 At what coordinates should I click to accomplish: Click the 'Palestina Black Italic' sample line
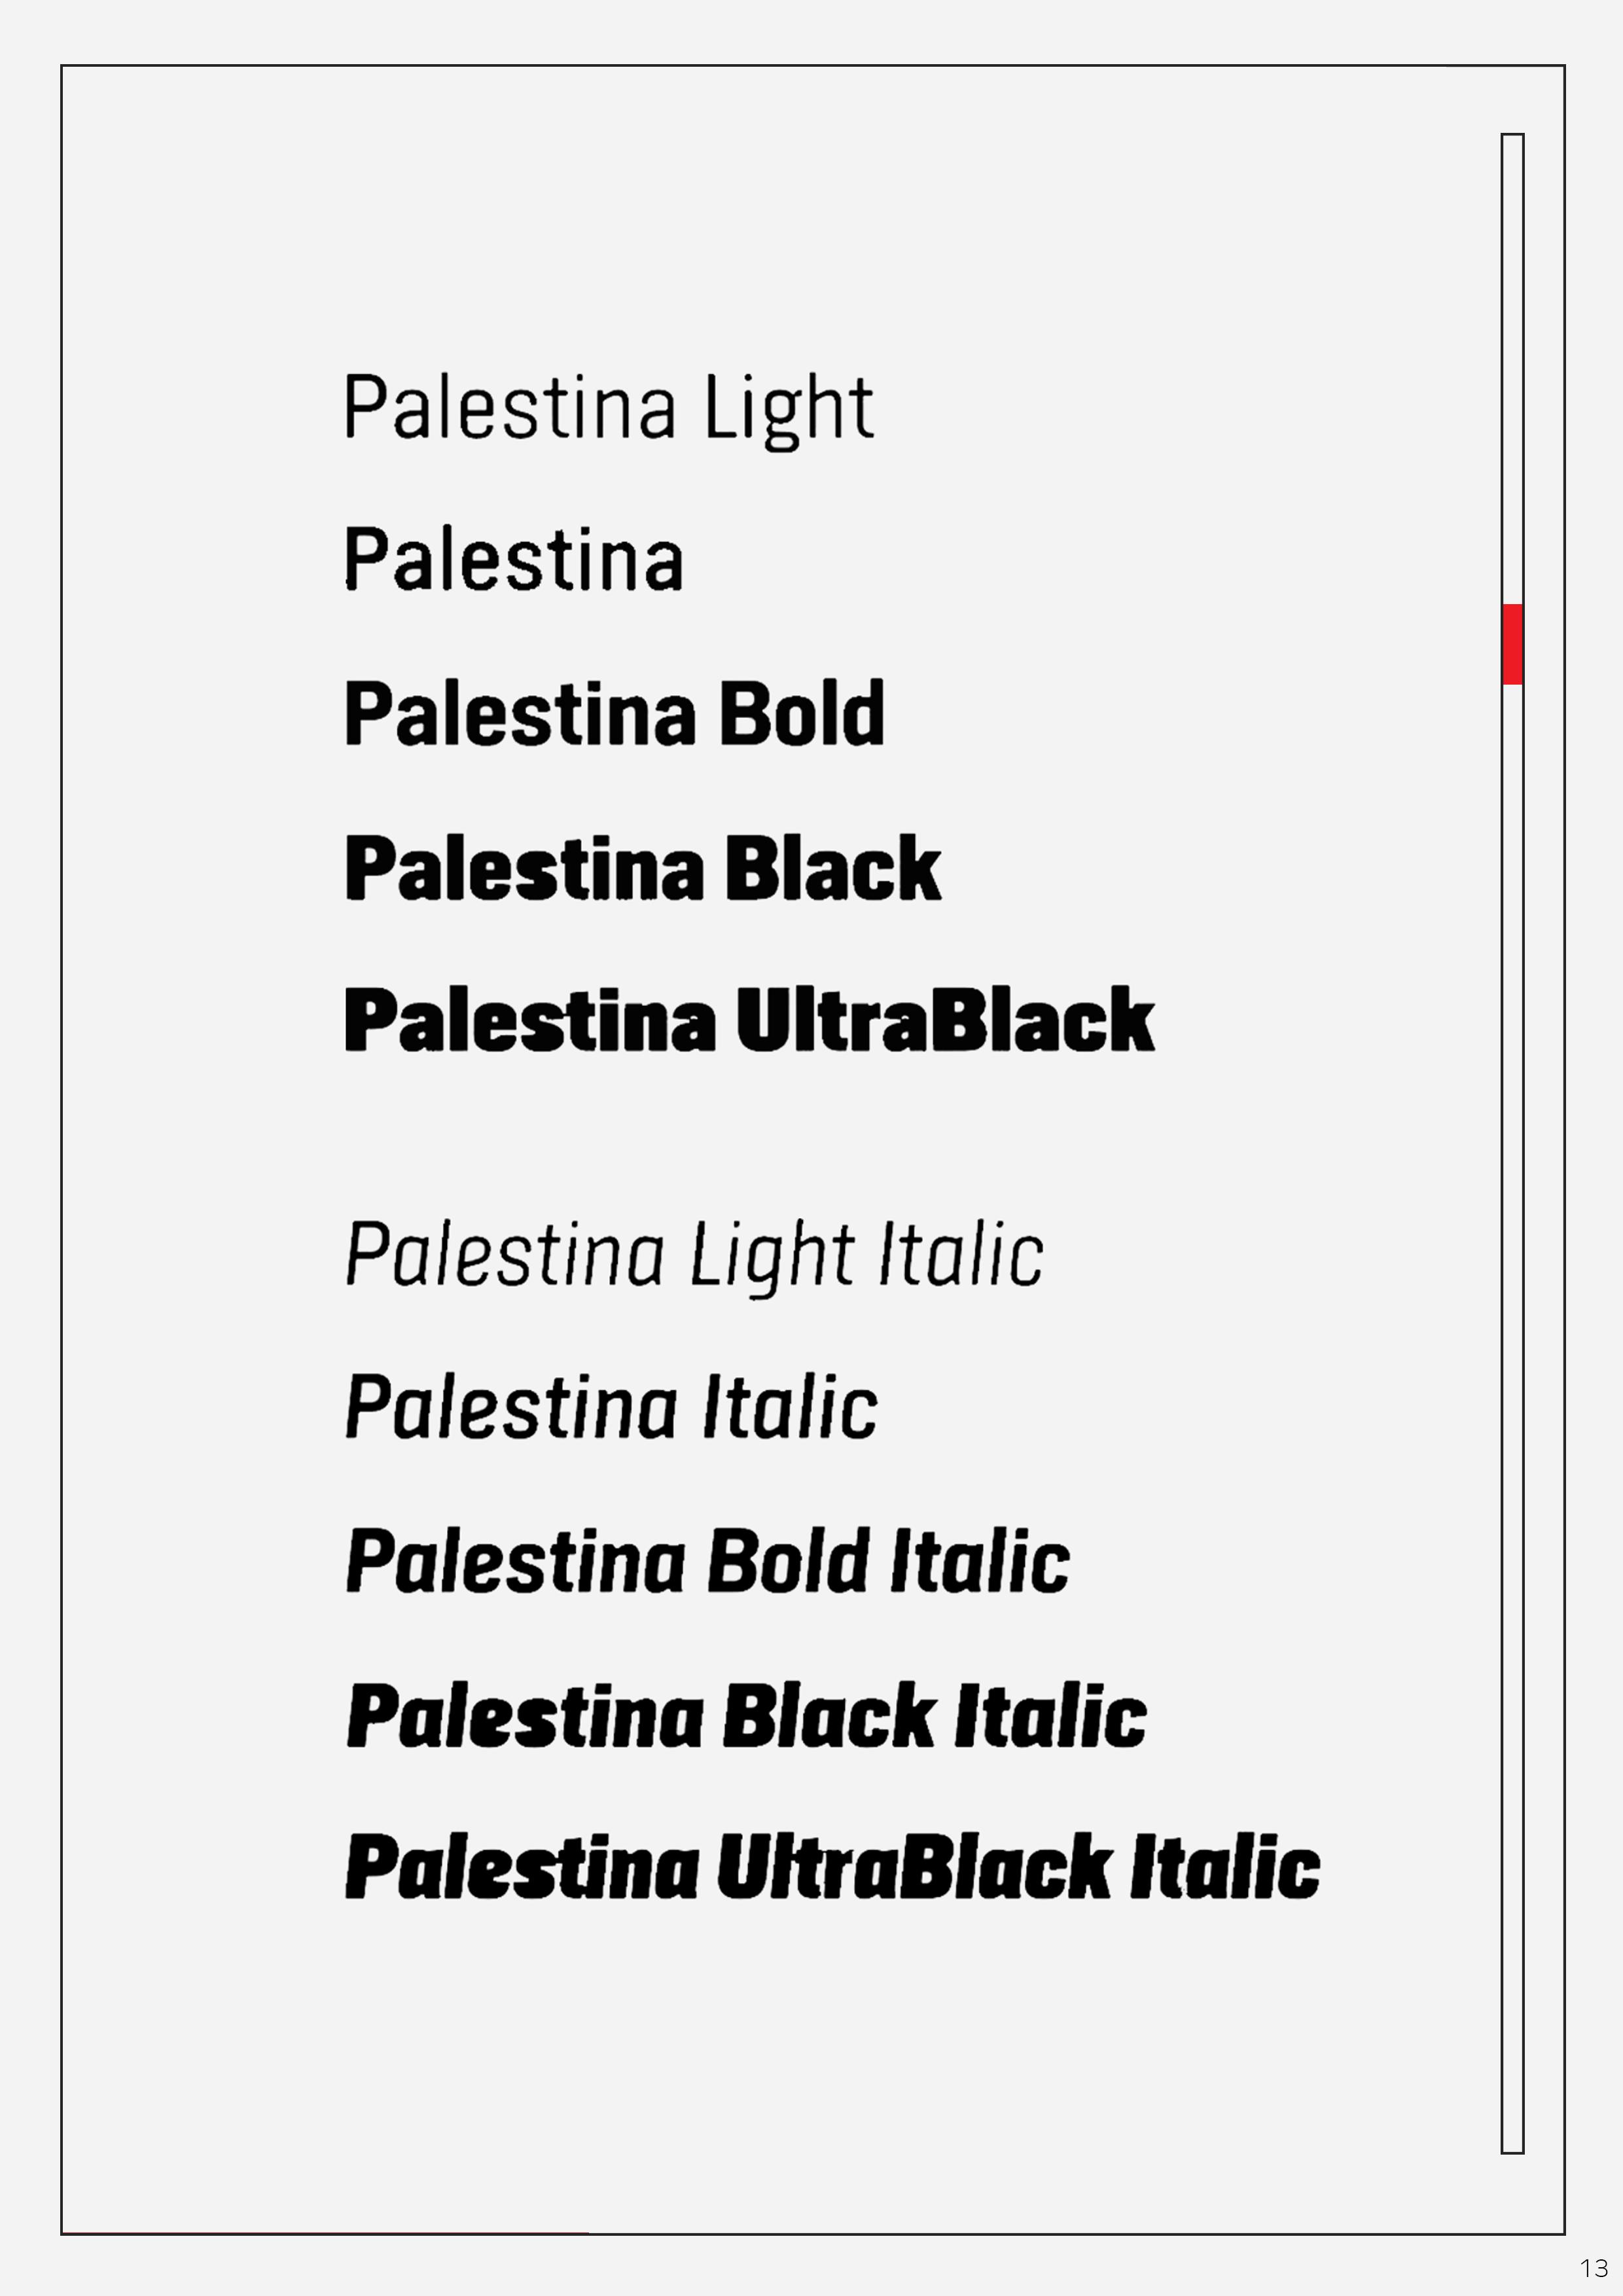745,1715
